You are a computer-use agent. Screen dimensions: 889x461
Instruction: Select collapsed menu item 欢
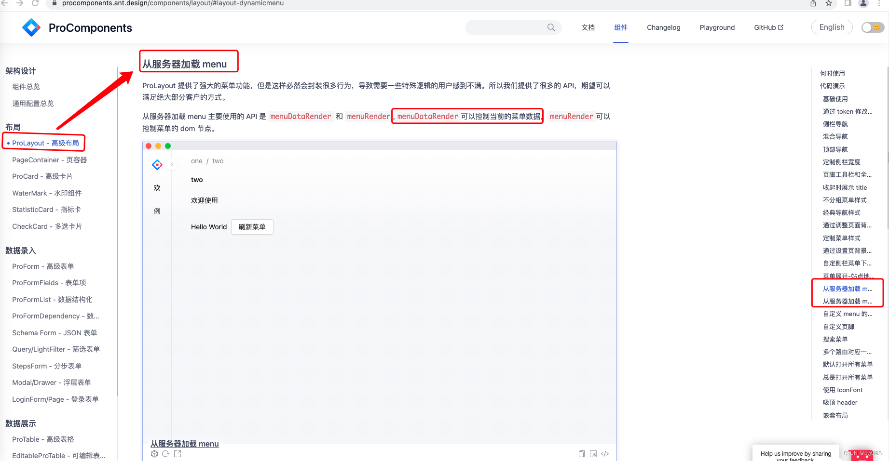point(157,188)
